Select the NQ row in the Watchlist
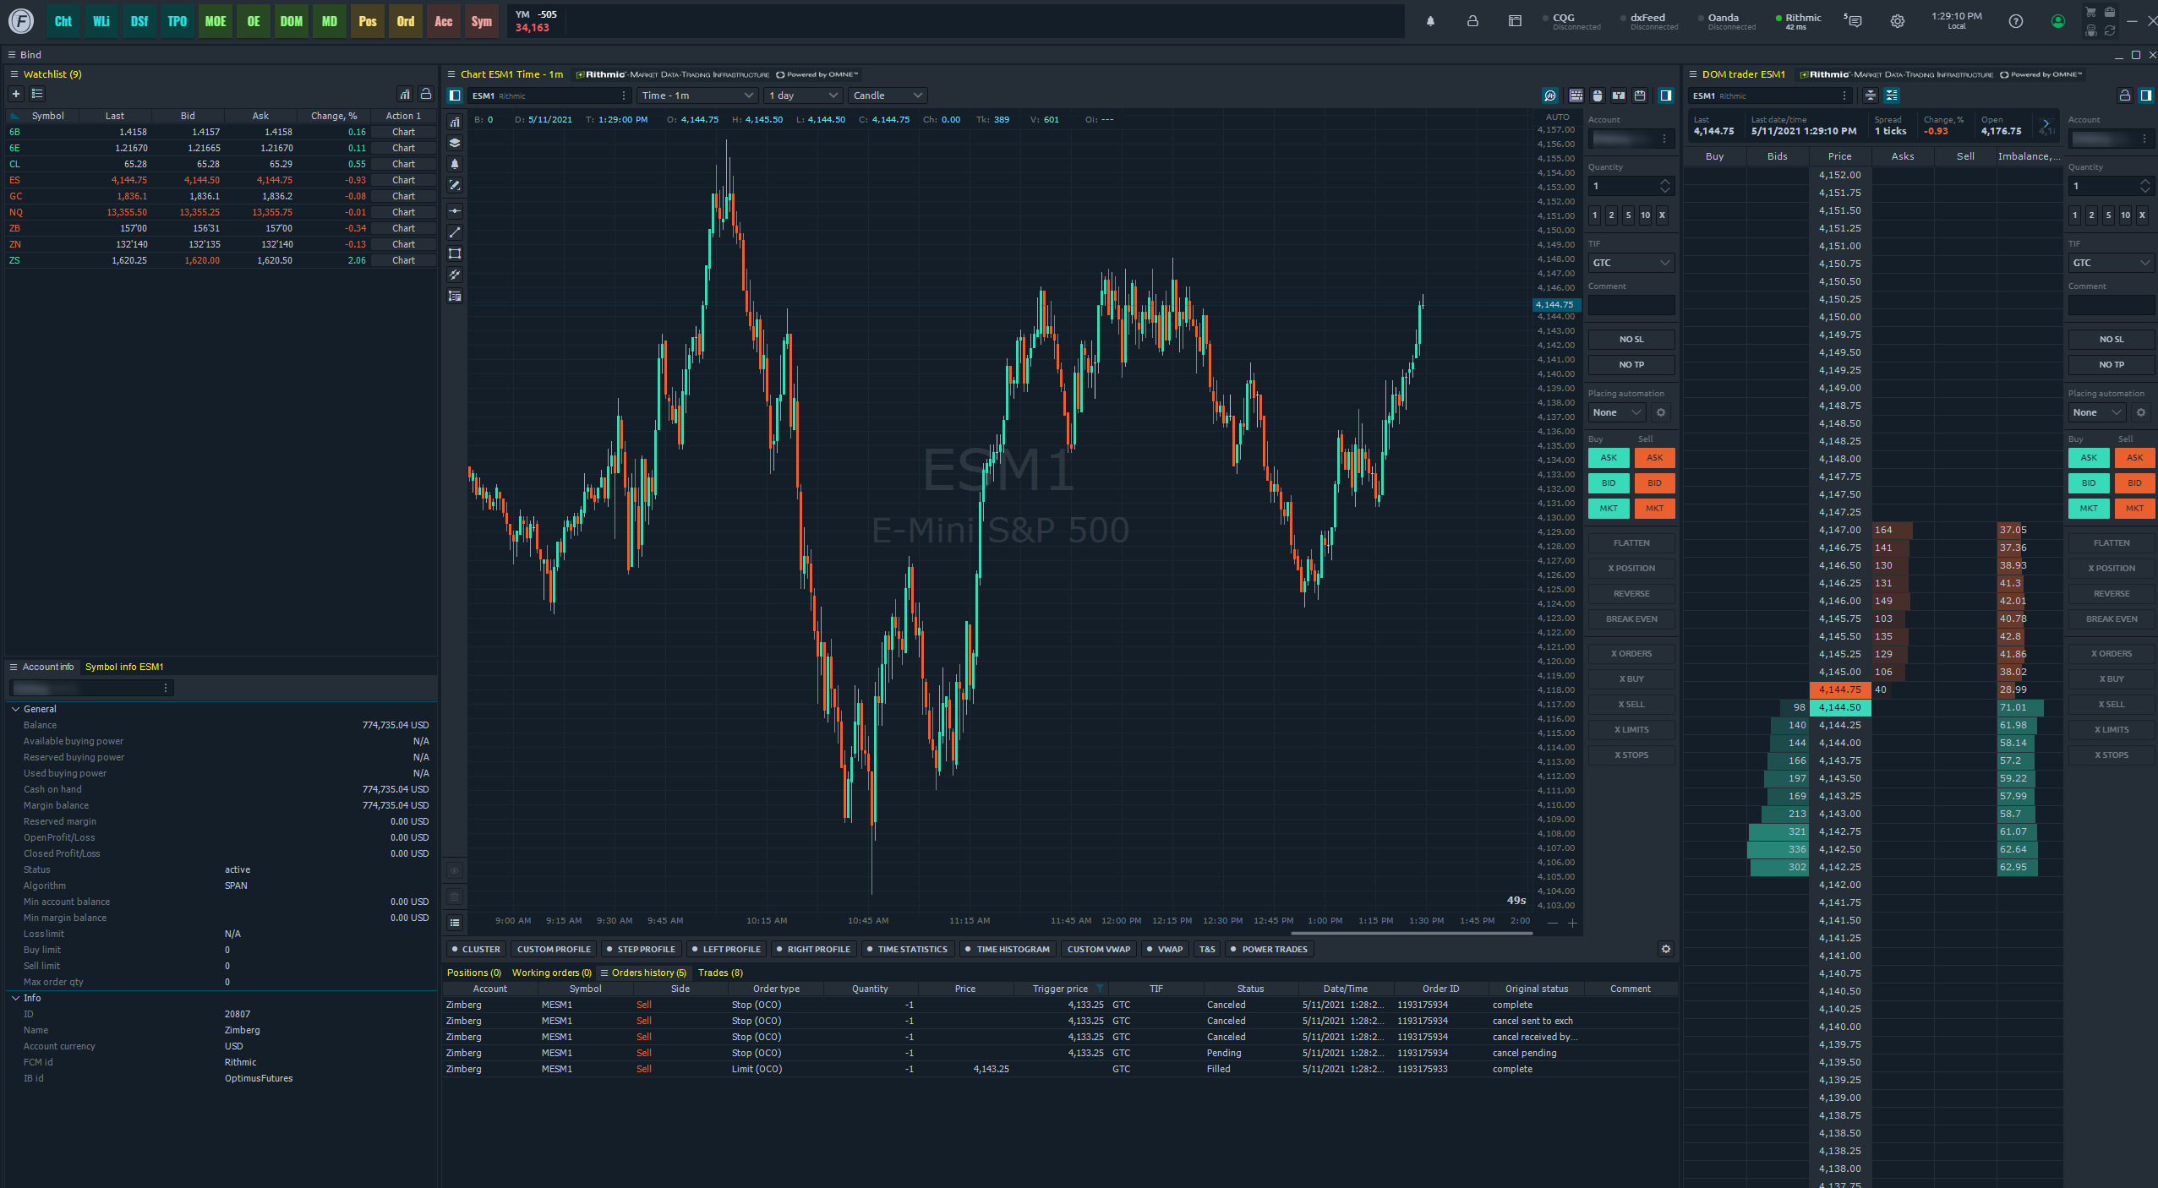Viewport: 2158px width, 1188px height. [x=221, y=212]
